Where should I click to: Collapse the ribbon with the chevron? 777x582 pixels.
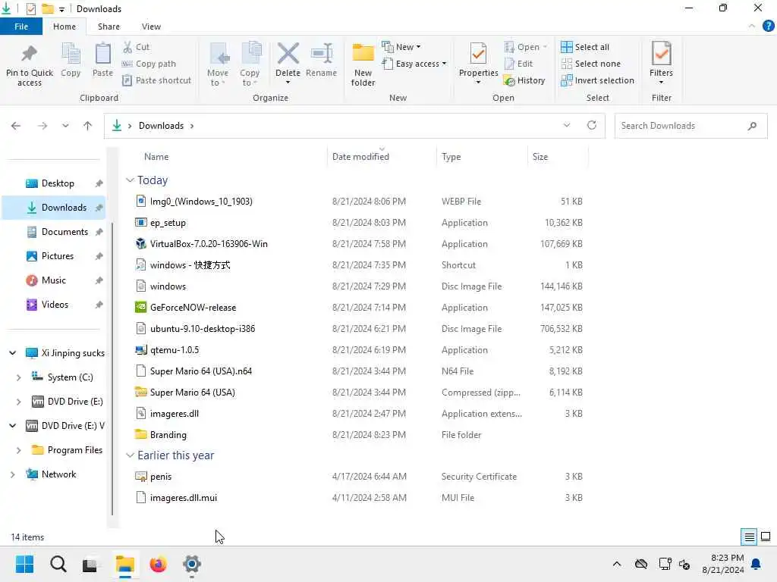(752, 26)
